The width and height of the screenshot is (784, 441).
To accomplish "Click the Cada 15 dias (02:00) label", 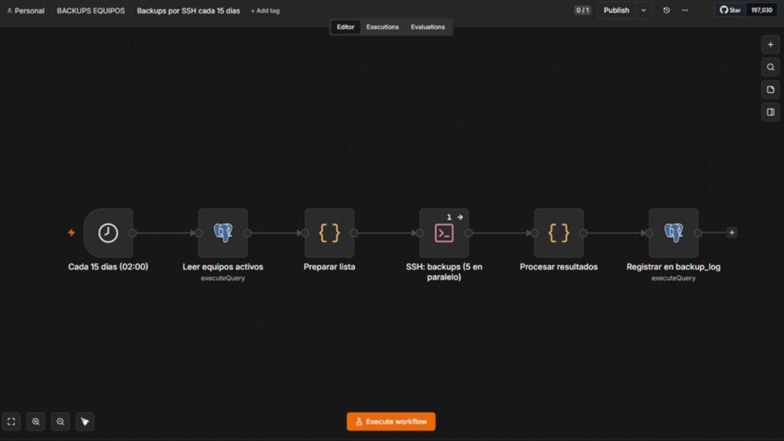I will click(108, 267).
